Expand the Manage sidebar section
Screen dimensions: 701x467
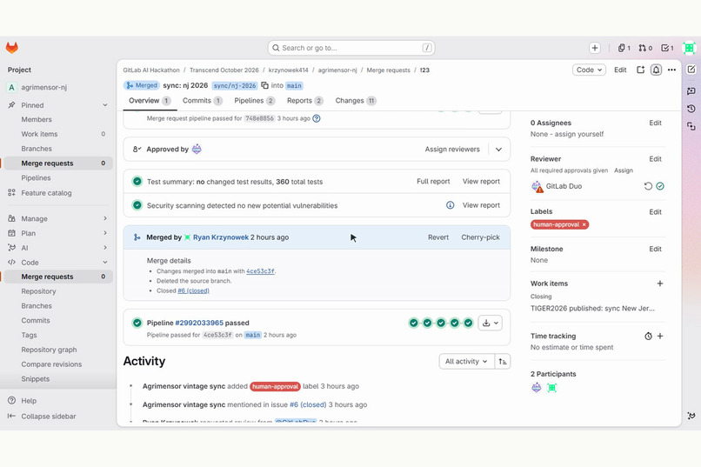point(105,218)
